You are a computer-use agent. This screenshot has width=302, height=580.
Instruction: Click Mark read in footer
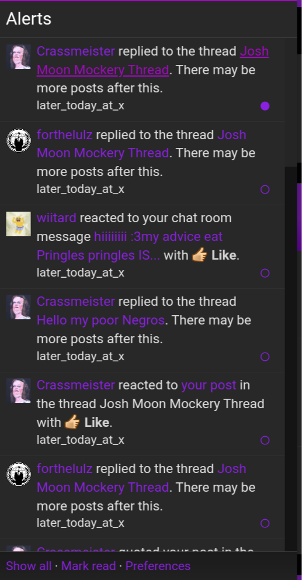(x=88, y=566)
